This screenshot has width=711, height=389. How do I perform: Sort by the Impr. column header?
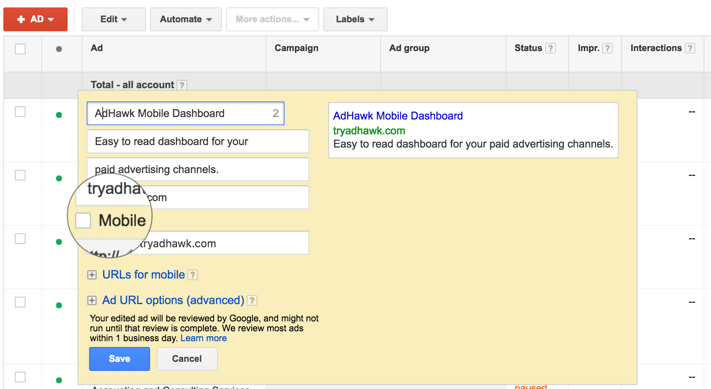(589, 48)
